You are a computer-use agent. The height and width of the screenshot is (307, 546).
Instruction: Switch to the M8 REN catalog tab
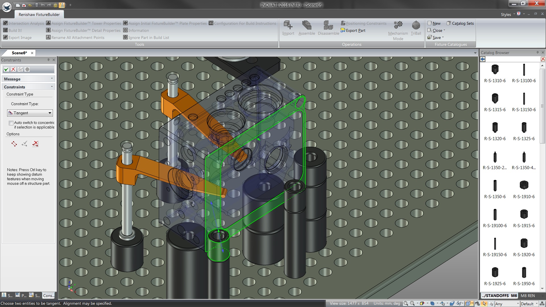coord(528,296)
